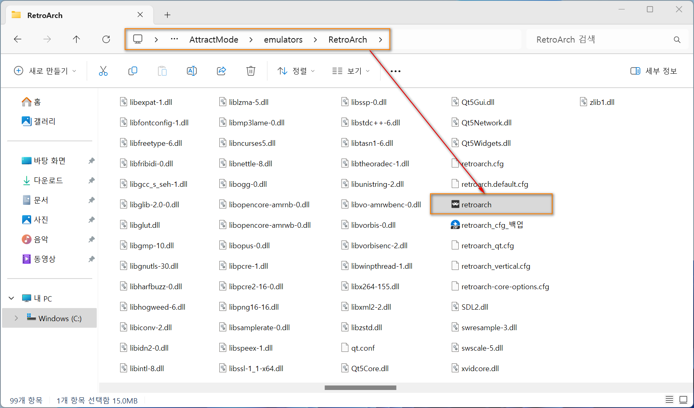Select retroarch_vertical.cfg file
694x408 pixels.
tap(491, 266)
